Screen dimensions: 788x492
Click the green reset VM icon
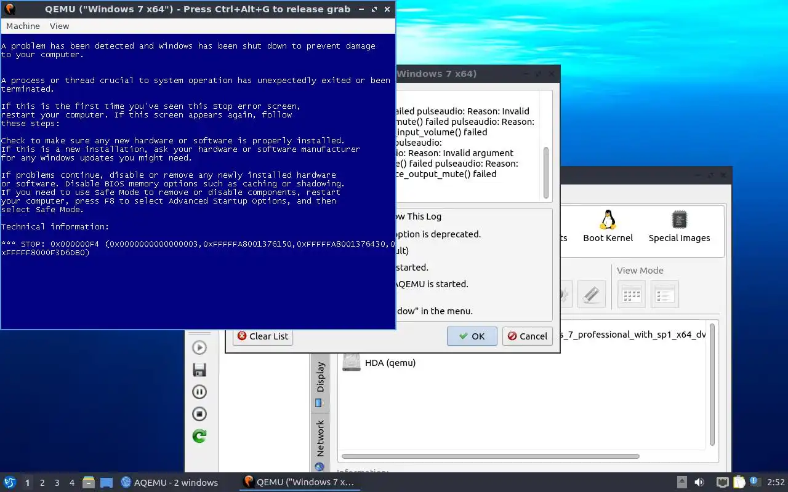click(x=199, y=436)
